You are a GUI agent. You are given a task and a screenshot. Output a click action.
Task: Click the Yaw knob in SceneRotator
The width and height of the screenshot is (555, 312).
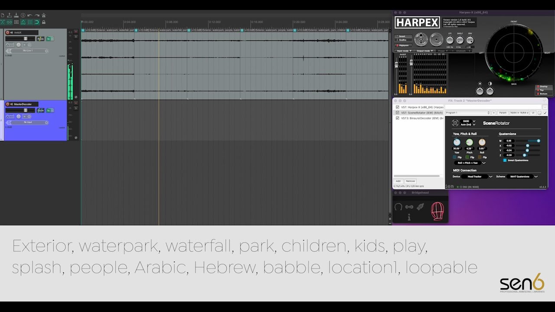pyautogui.click(x=457, y=142)
